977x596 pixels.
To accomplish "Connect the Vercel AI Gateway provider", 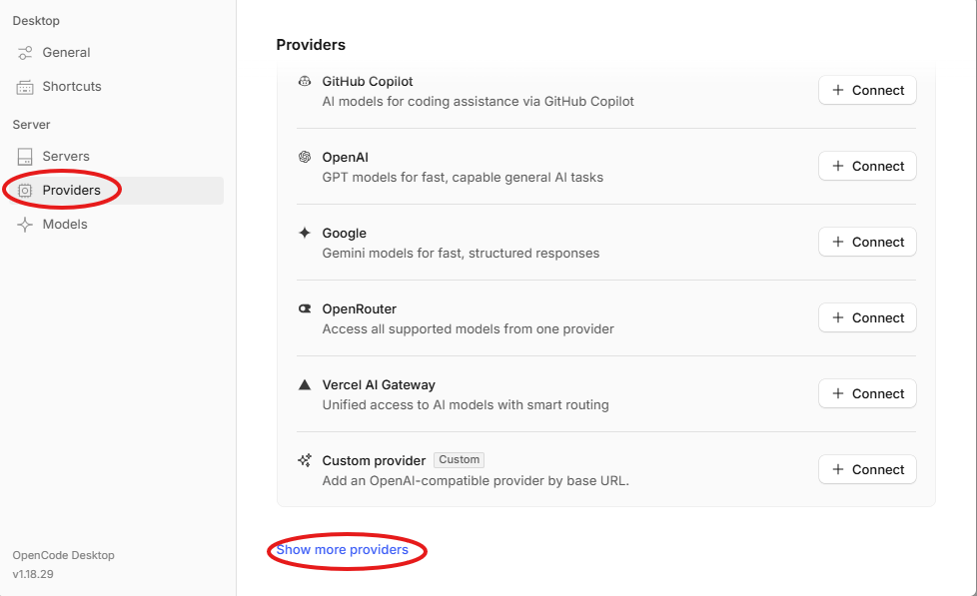I will pos(867,394).
